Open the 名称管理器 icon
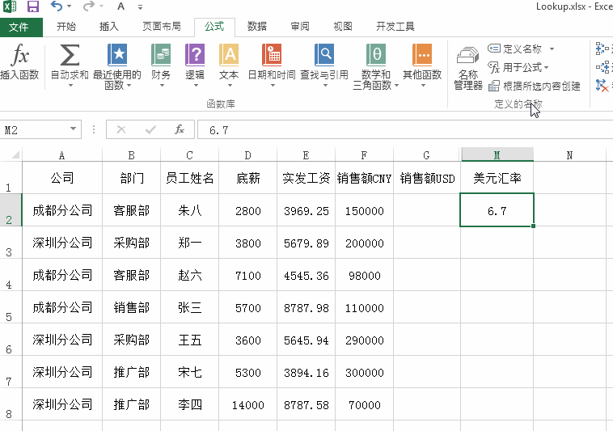The width and height of the screenshot is (613, 431). (468, 56)
